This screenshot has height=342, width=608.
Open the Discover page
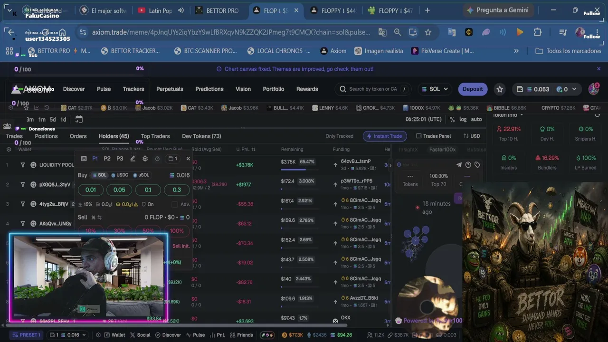pyautogui.click(x=74, y=89)
